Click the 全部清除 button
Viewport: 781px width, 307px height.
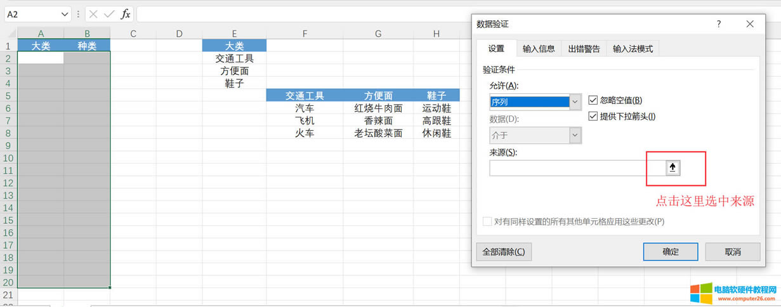[x=504, y=252]
